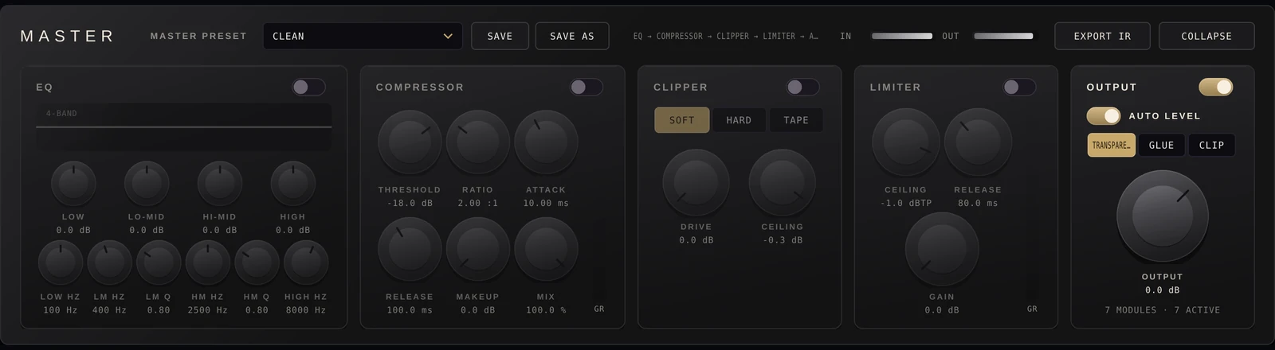Open the Master Preset dropdown showing CLEAN

pyautogui.click(x=363, y=36)
